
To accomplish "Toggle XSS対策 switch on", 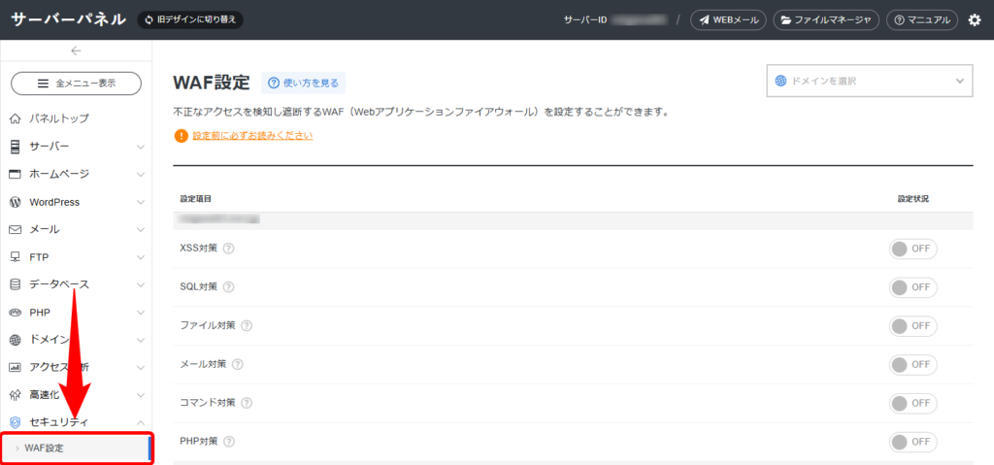I will tap(912, 249).
